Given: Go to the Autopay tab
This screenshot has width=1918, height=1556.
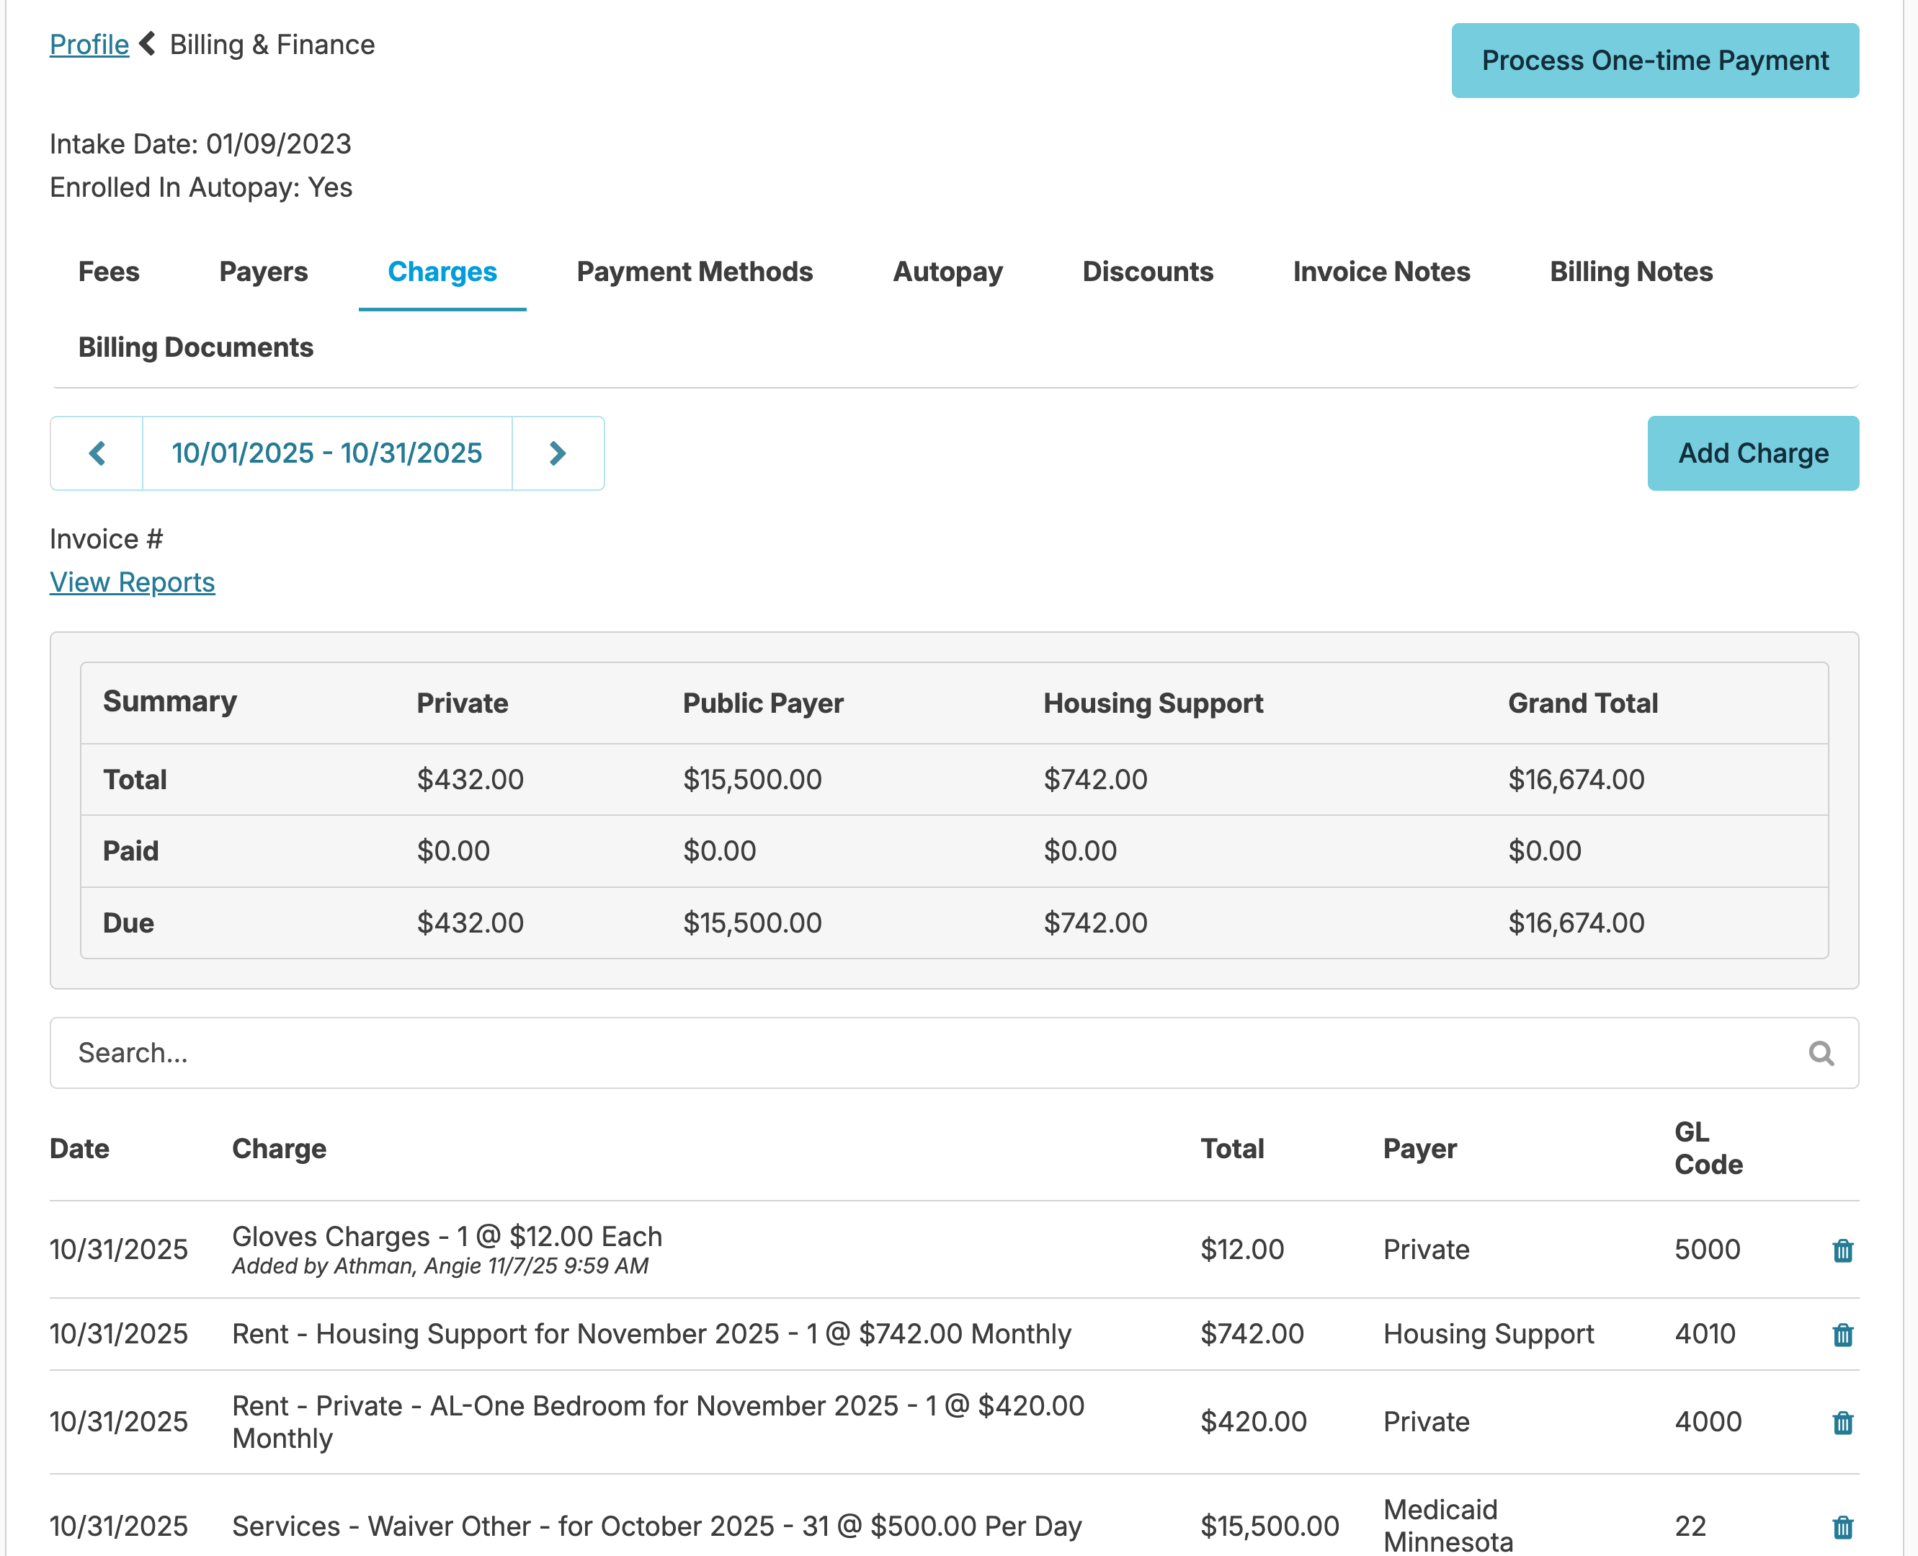Looking at the screenshot, I should [x=947, y=272].
